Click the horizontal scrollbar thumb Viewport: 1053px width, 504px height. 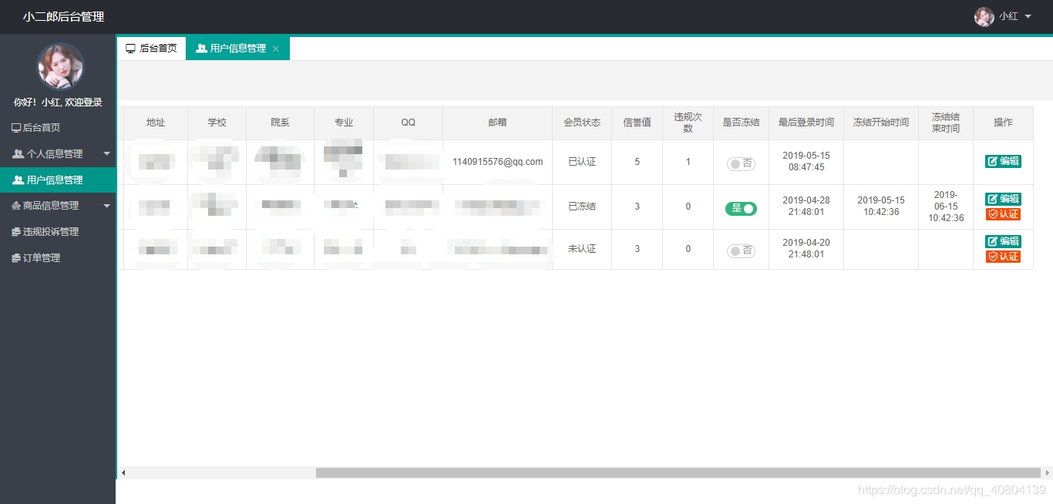coord(678,472)
